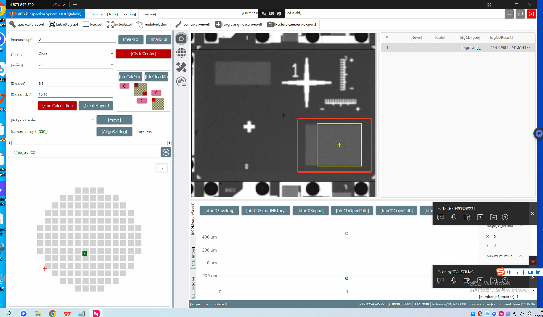This screenshot has height=317, width=543.
Task: Click the CreateLayout button
Action: pos(96,105)
